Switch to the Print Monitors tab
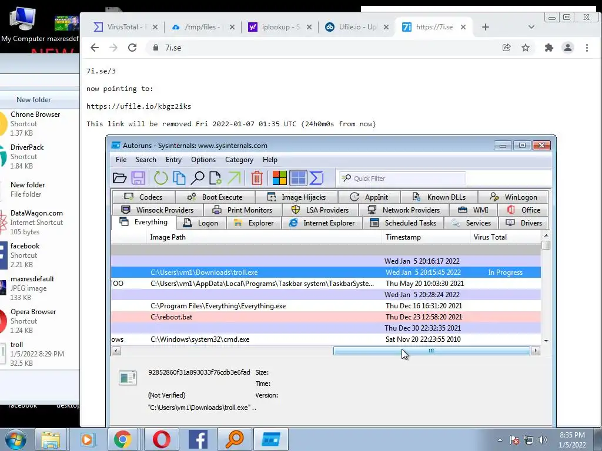602x451 pixels. pyautogui.click(x=243, y=210)
